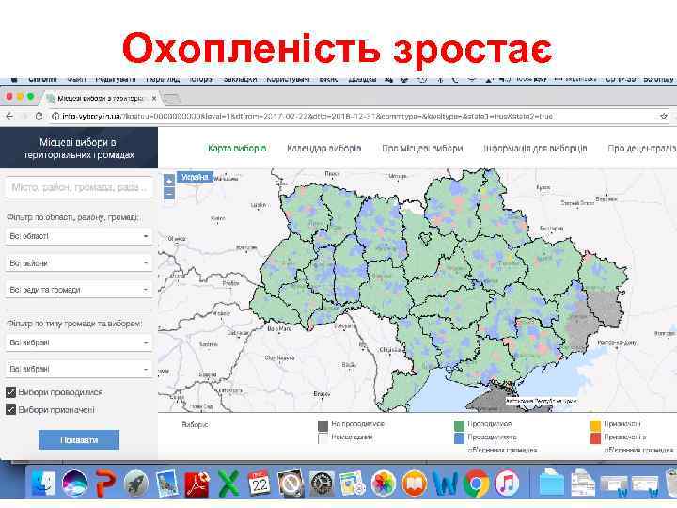Close the Місцеві вибори browser tab

(x=154, y=98)
